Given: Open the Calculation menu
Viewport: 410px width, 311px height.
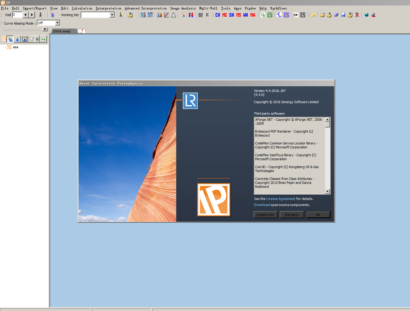Looking at the screenshot, I should [x=82, y=8].
